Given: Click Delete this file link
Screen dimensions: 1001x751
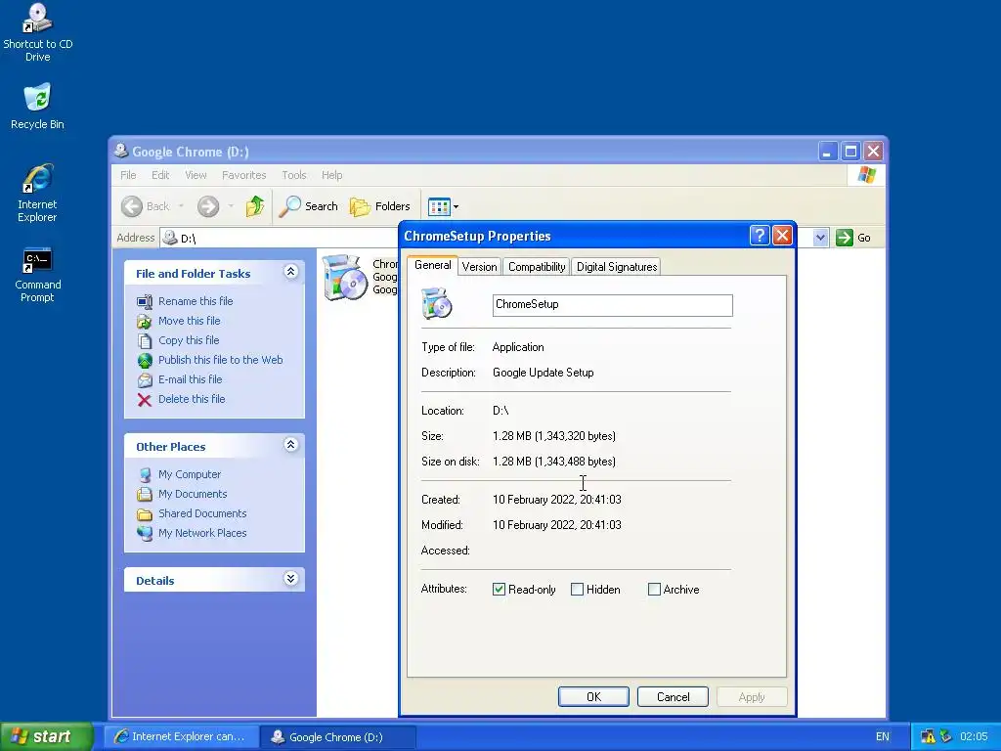Looking at the screenshot, I should point(192,399).
